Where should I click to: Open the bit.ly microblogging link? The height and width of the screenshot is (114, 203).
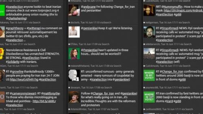(x=44, y=101)
